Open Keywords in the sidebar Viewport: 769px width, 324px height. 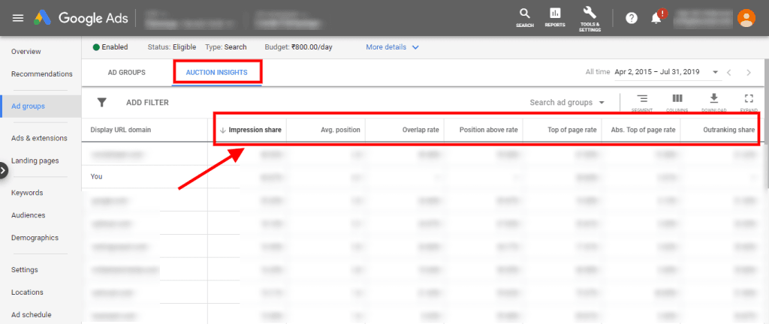tap(27, 193)
